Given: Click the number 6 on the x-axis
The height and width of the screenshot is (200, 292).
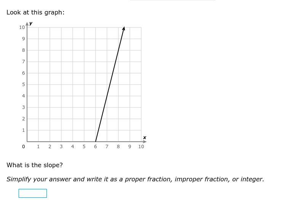Looking at the screenshot, I should pyautogui.click(x=95, y=147).
